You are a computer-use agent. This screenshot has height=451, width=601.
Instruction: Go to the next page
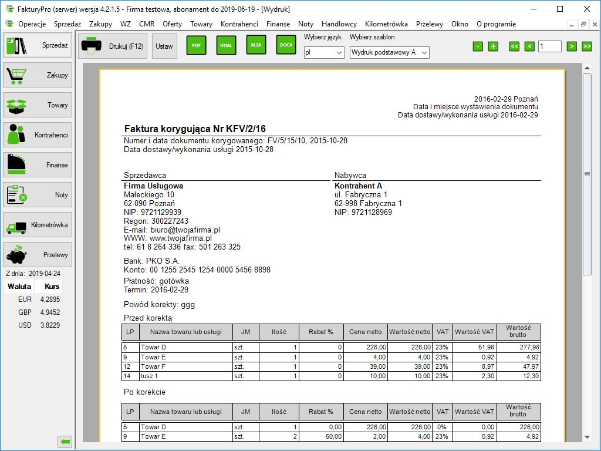tap(572, 46)
